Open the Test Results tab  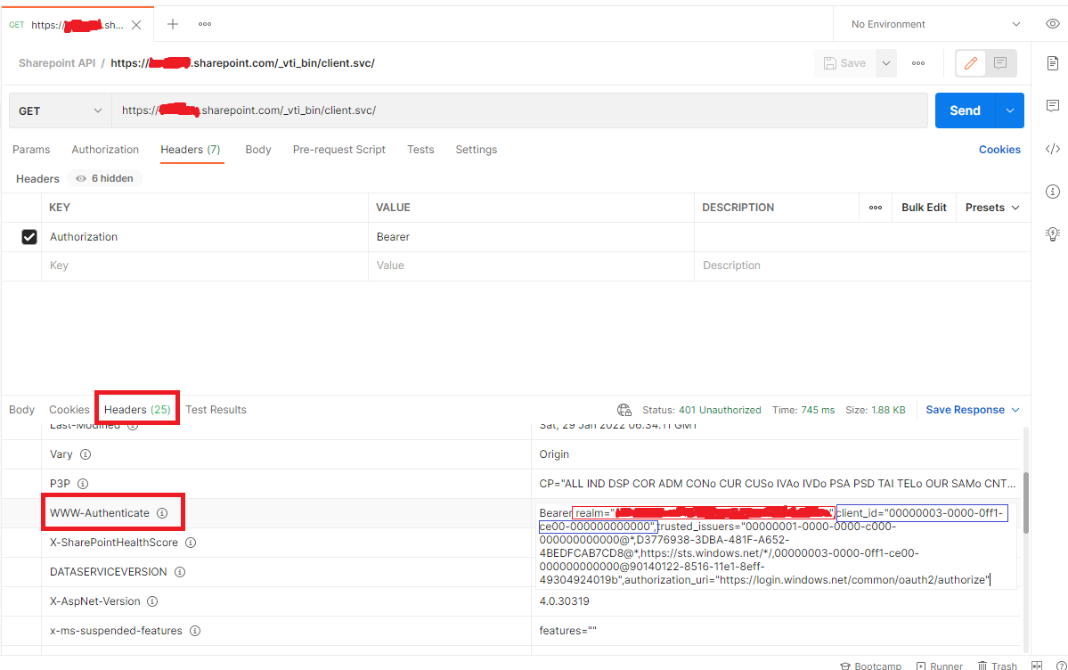[x=216, y=410]
